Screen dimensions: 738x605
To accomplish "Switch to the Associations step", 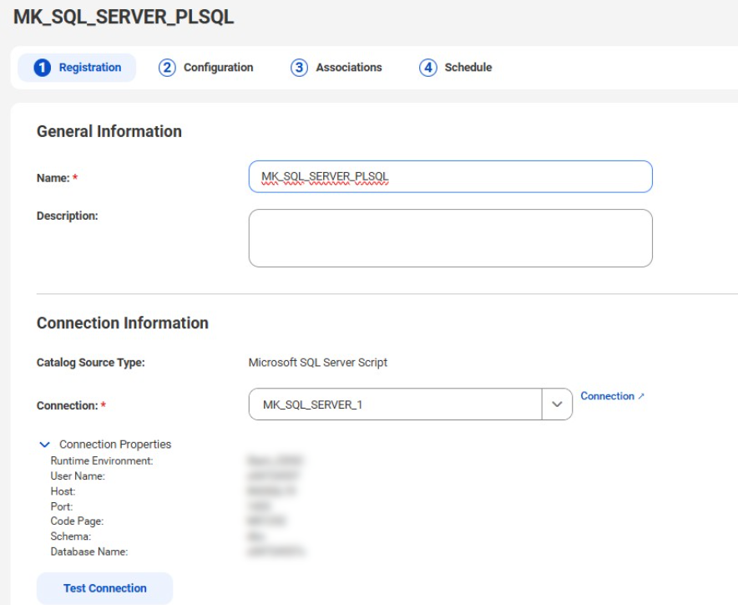I will click(x=336, y=68).
